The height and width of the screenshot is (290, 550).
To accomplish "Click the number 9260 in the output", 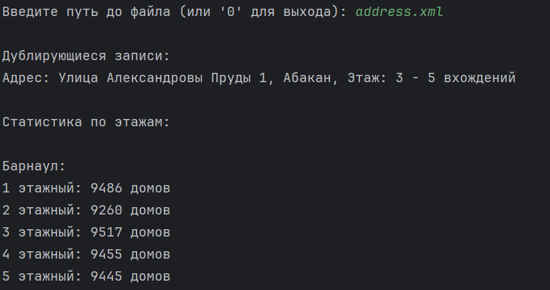I will 106,210.
